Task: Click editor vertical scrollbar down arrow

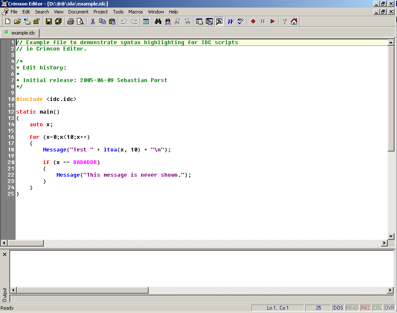Action: click(391, 236)
